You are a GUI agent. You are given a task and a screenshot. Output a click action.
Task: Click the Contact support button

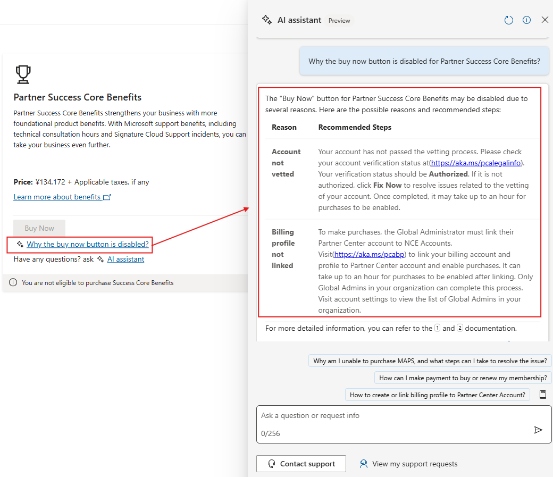(301, 464)
